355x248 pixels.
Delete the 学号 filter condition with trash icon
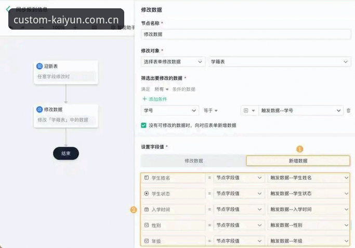(348, 111)
